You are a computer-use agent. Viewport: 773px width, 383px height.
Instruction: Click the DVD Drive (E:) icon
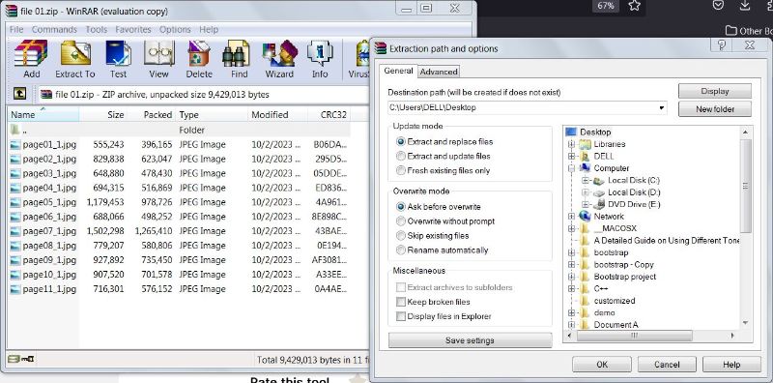[x=599, y=204]
